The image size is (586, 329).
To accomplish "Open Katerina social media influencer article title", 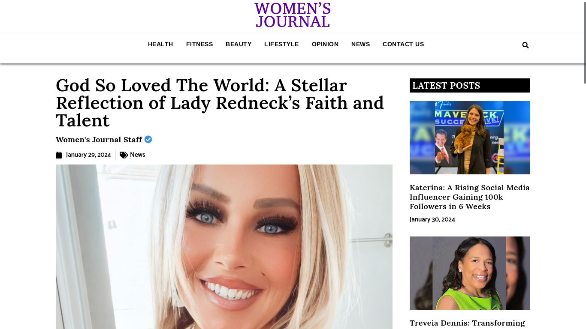I will [470, 197].
